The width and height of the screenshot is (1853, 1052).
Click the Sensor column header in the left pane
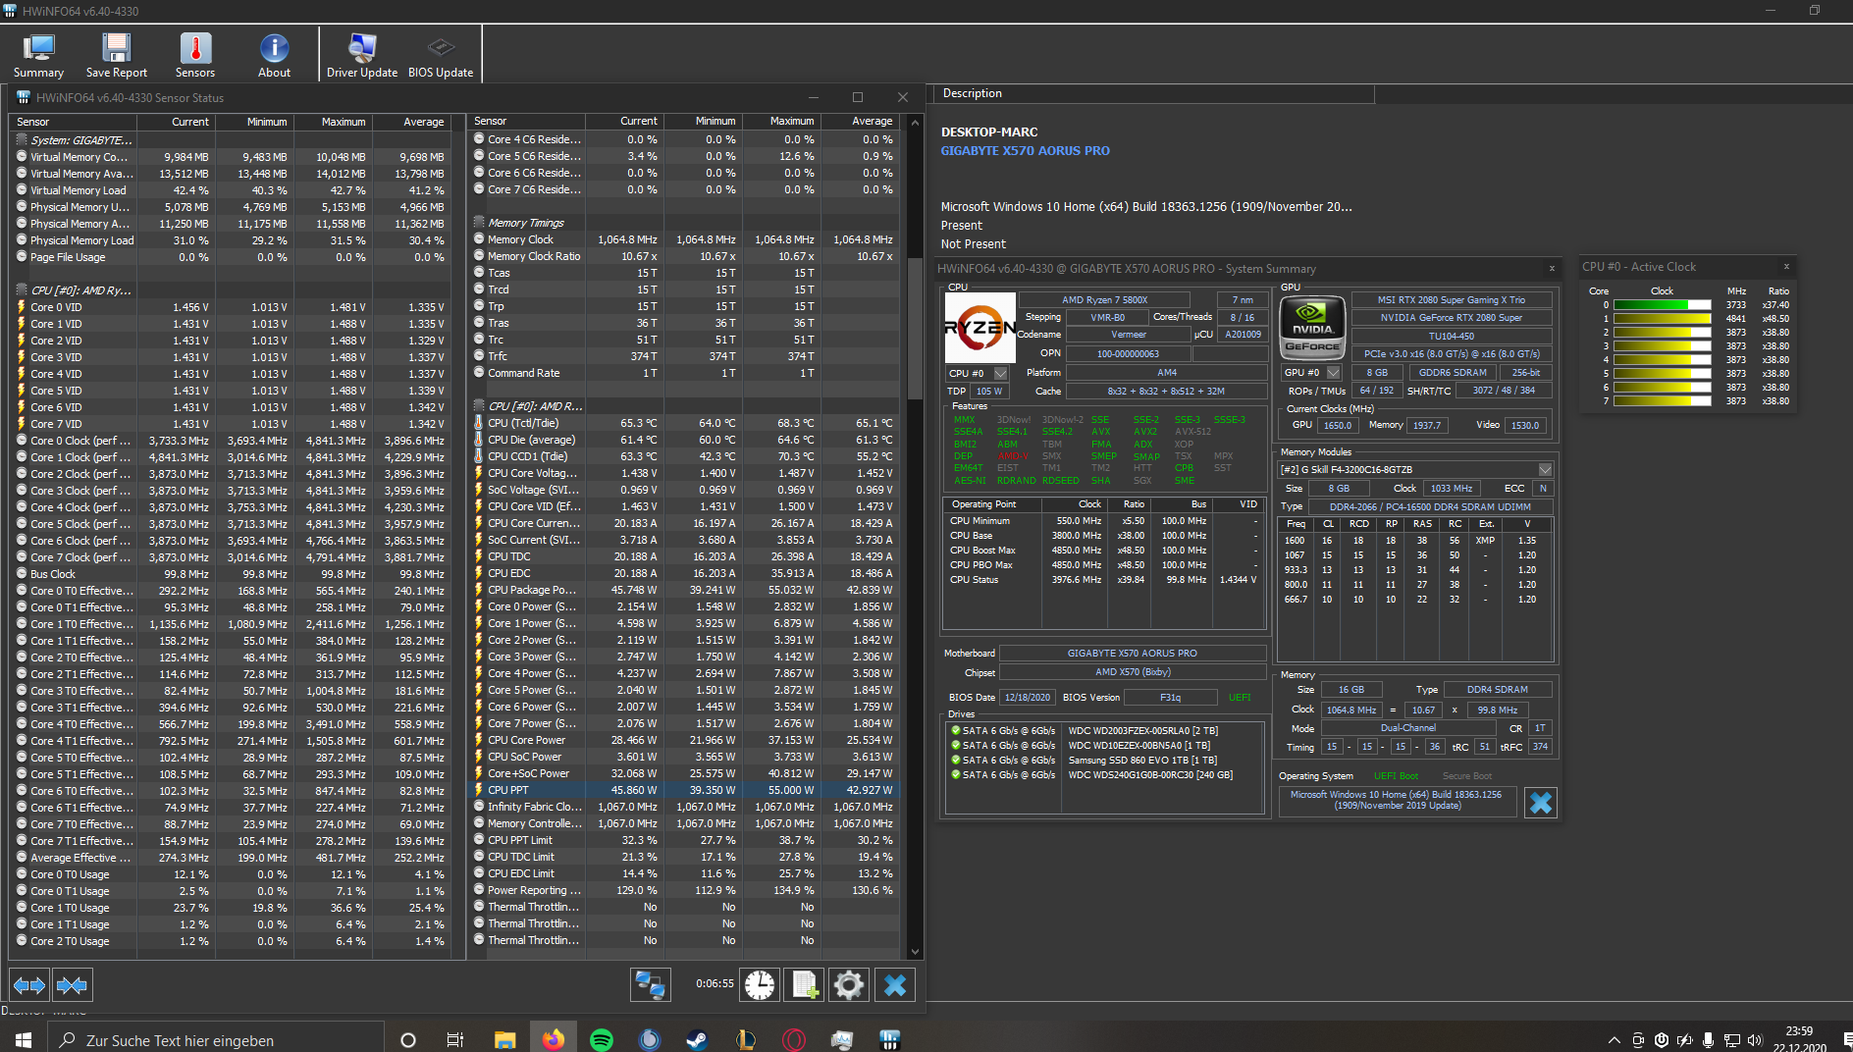coord(74,122)
